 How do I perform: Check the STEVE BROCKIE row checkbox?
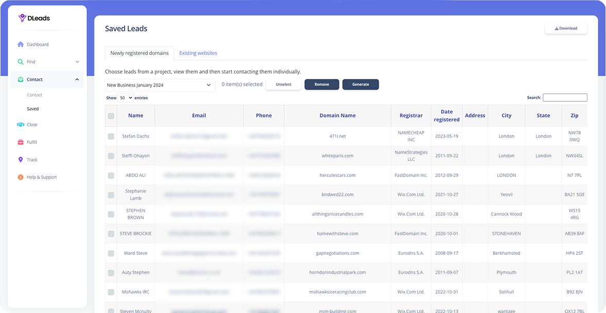click(111, 233)
